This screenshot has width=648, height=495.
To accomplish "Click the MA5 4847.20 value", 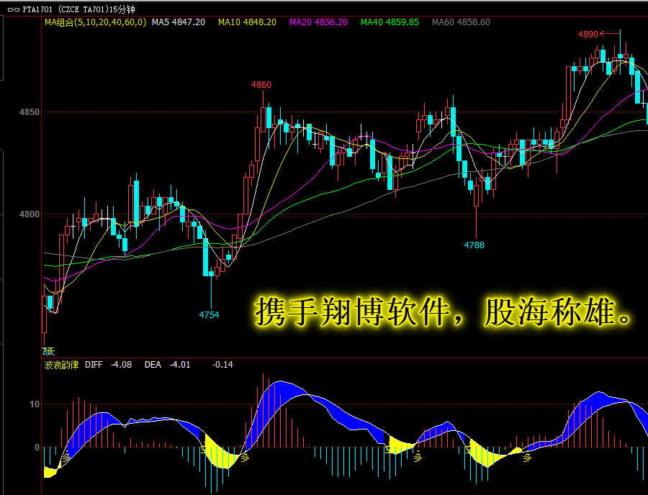I will point(178,22).
